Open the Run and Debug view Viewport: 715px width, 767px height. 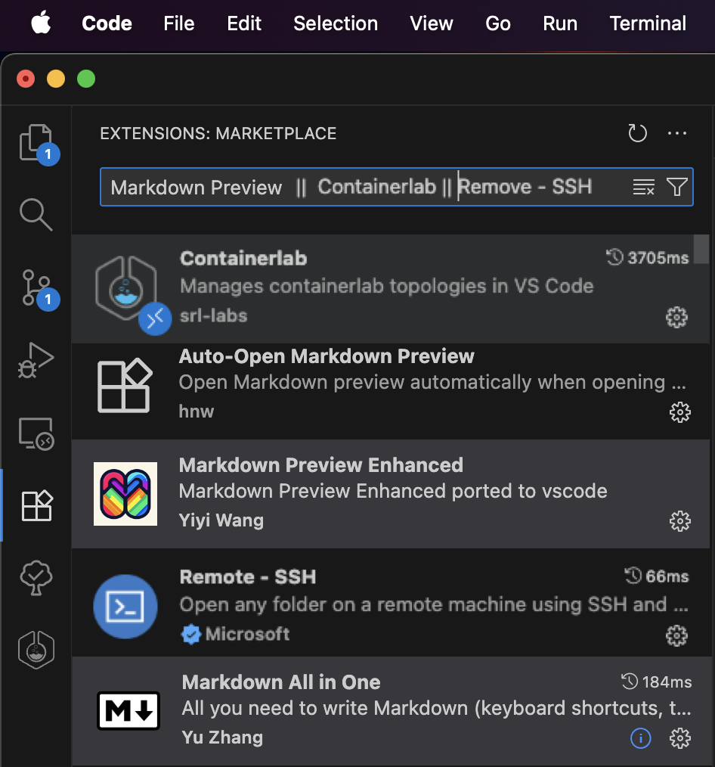(36, 361)
